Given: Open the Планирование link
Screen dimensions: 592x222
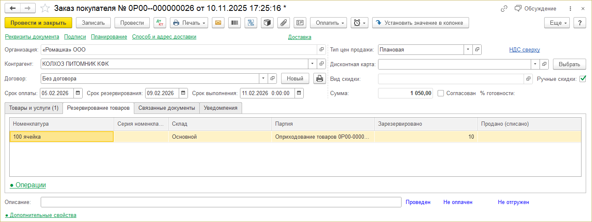Looking at the screenshot, I should [x=109, y=37].
